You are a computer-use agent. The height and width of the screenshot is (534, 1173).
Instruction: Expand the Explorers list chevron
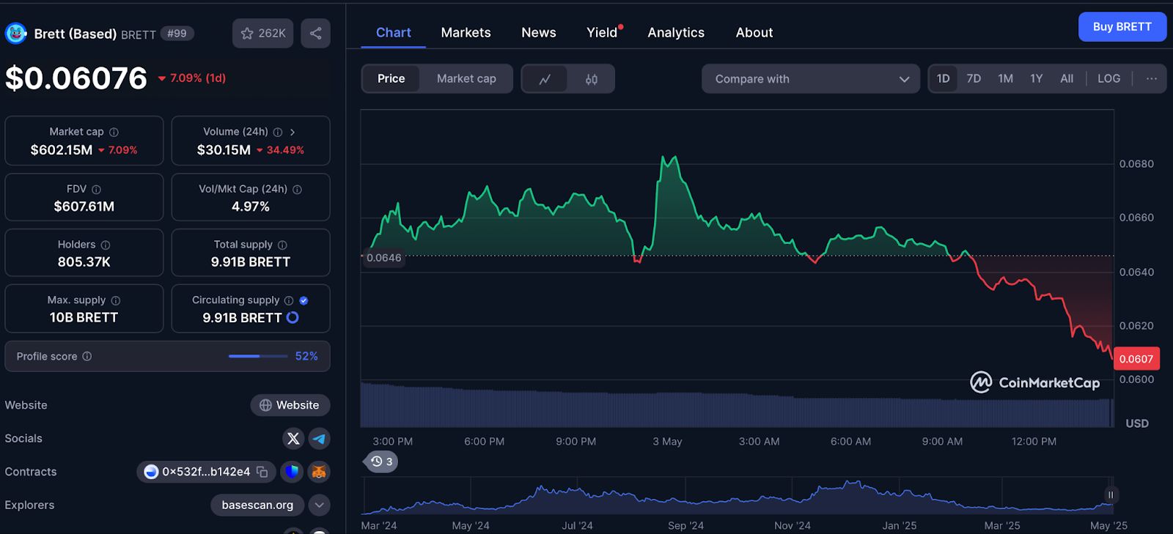[x=319, y=505]
